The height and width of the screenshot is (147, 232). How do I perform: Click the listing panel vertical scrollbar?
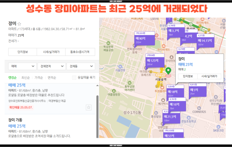coord(97,116)
